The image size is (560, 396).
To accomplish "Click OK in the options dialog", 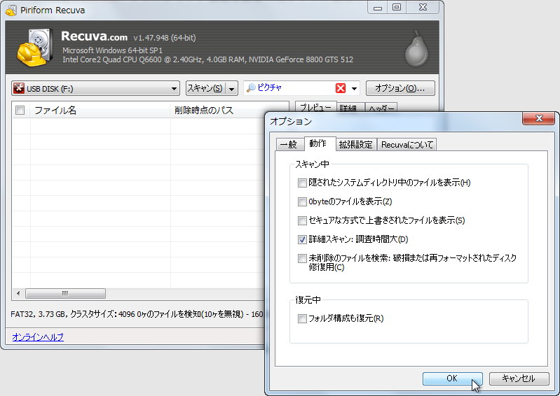I will (x=452, y=379).
